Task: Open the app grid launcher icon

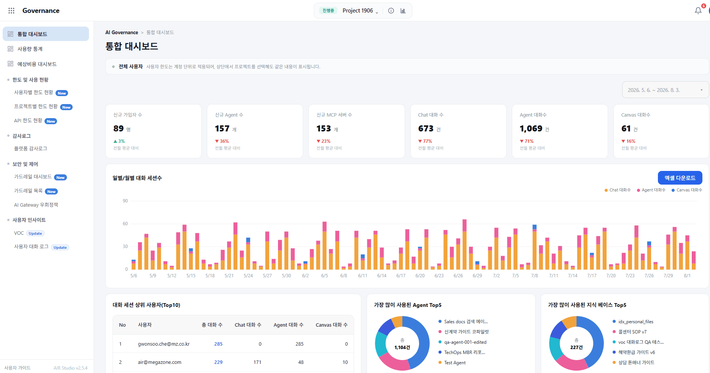Action: (11, 11)
